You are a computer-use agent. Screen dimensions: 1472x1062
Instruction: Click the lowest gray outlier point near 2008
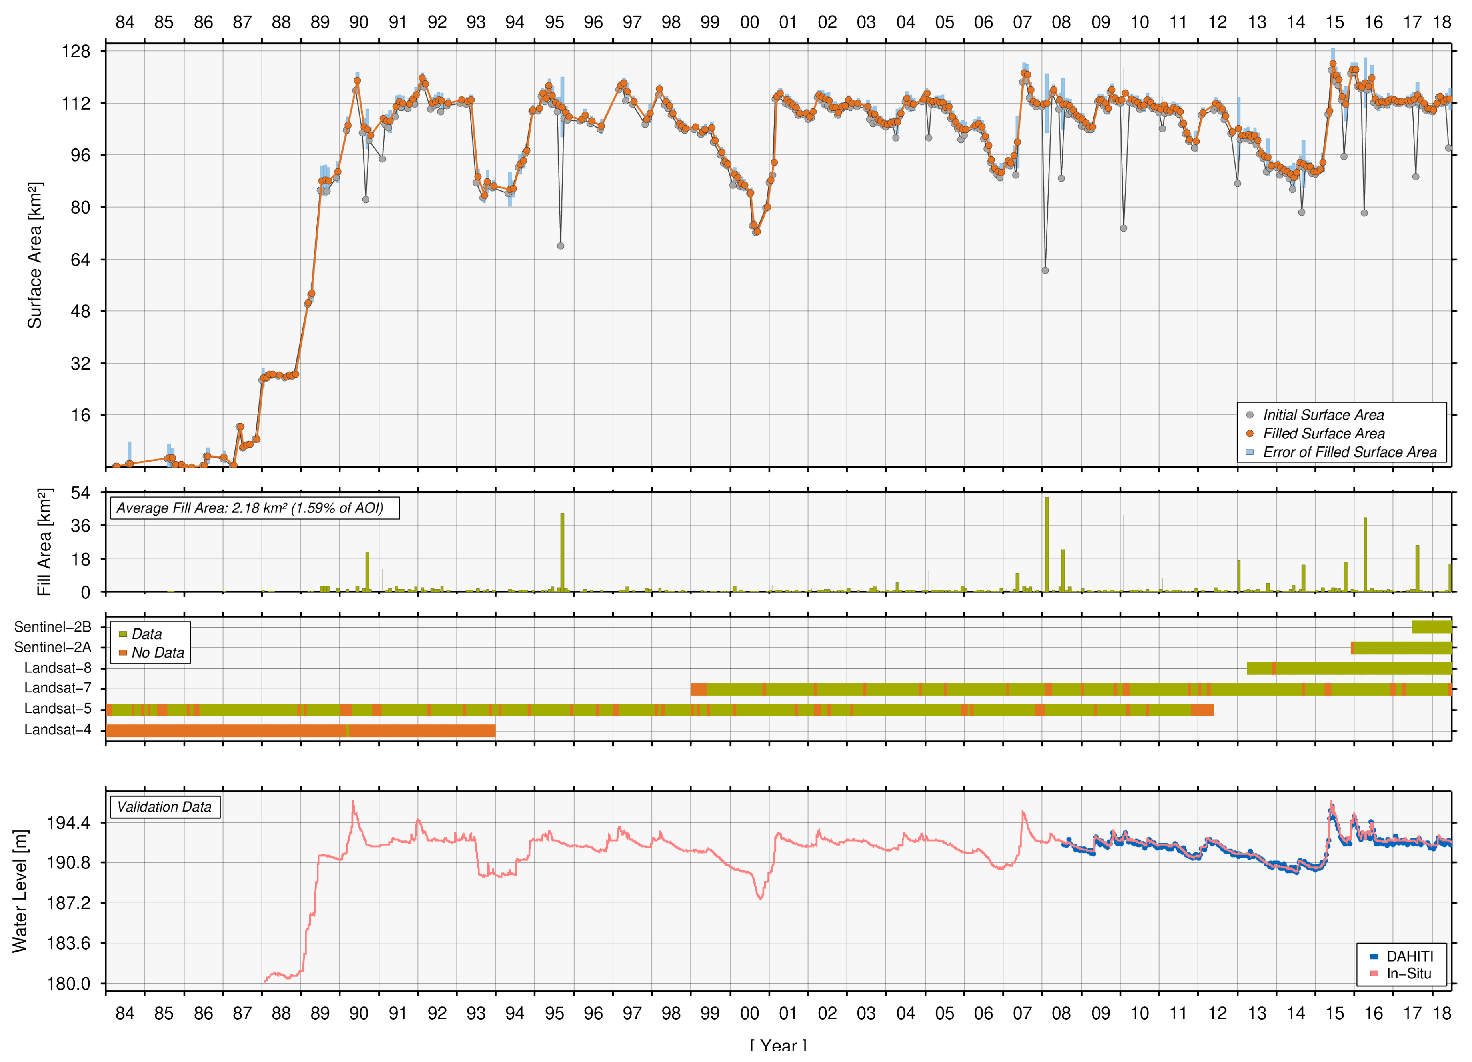pyautogui.click(x=1045, y=270)
